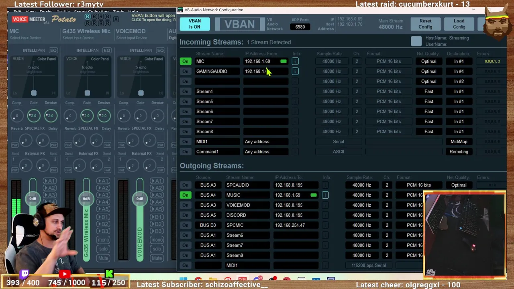Screen dimensions: 514x289
Task: Select input device for G435 Wireless Mic
Action: 78,38
